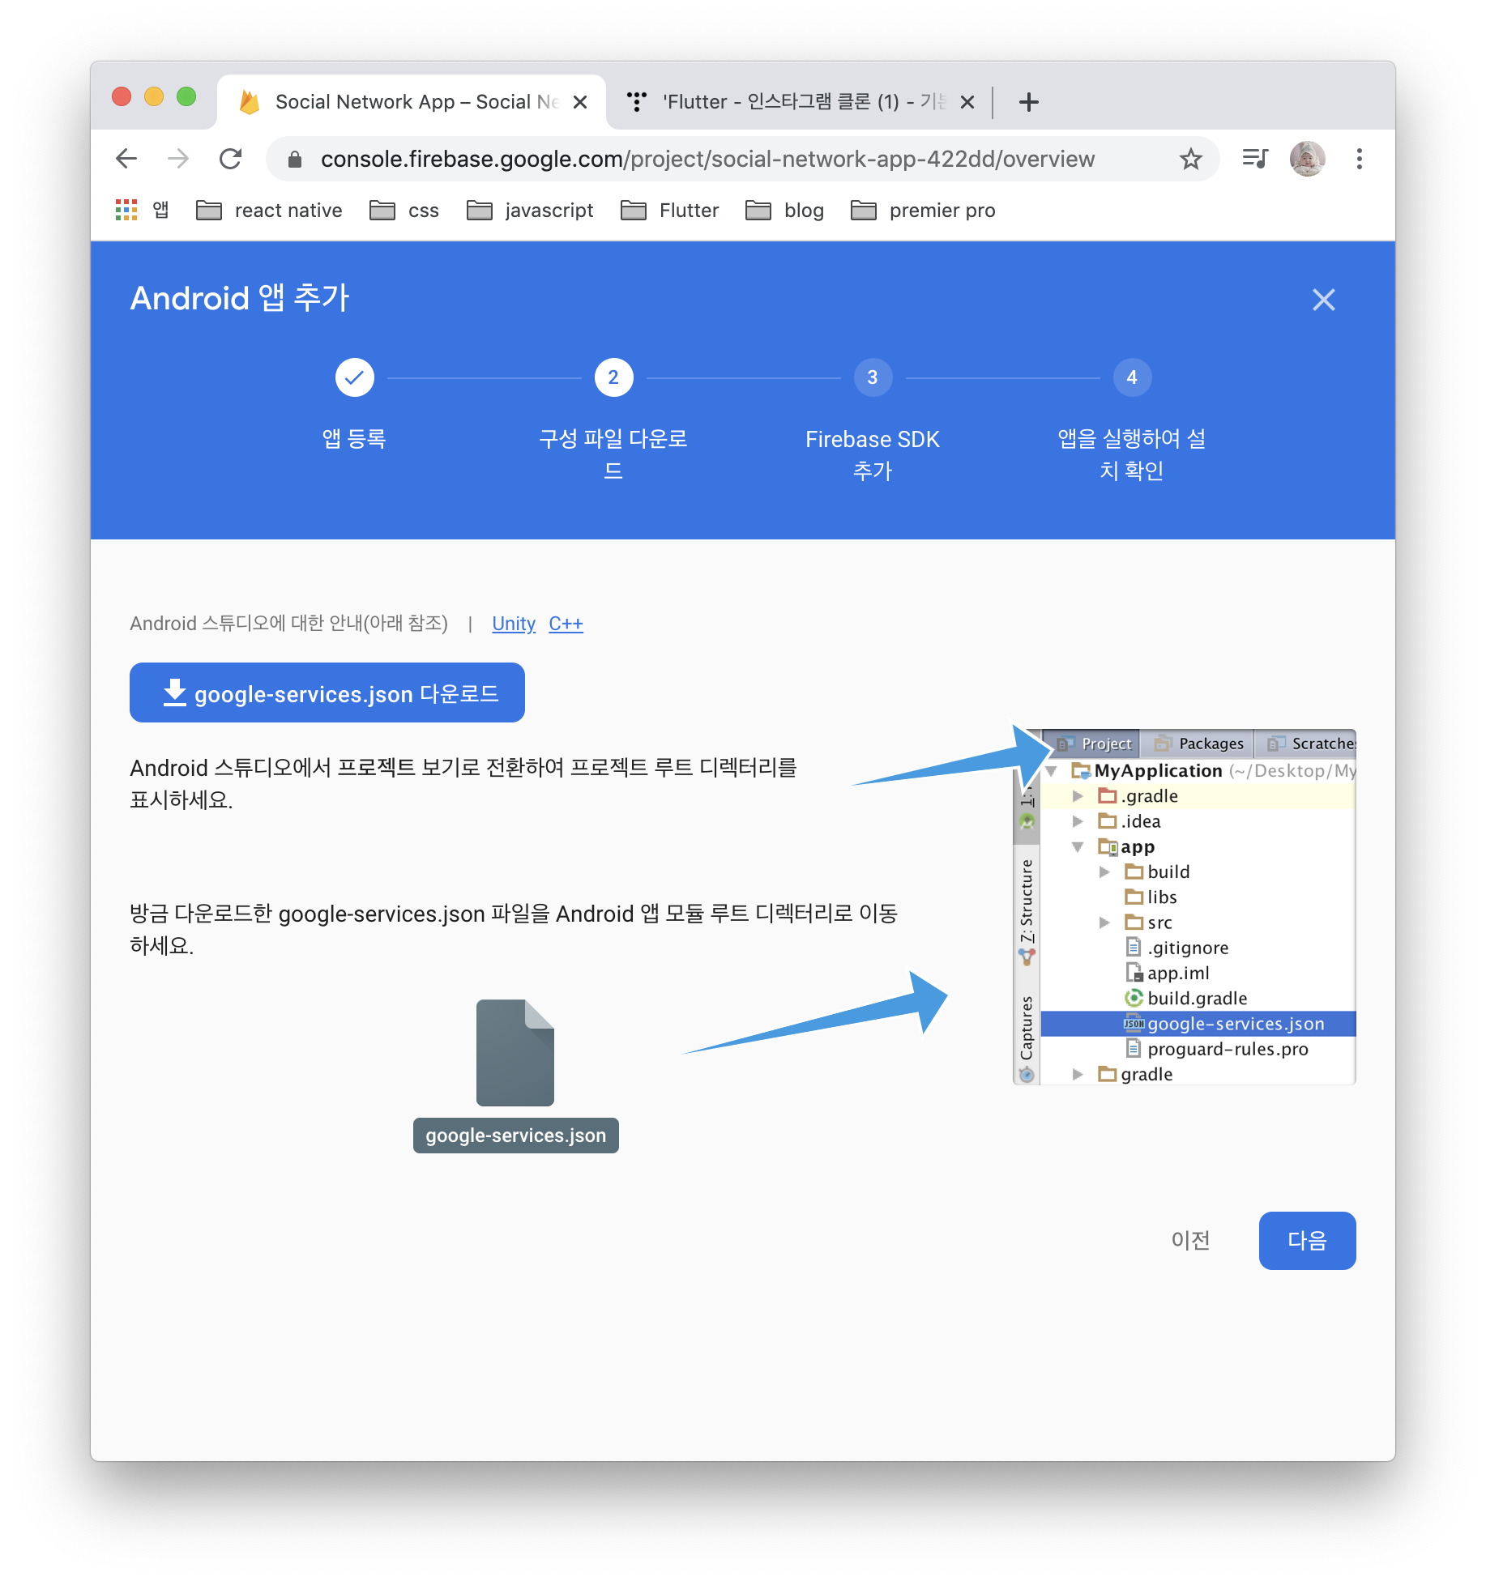Open the media control icon in toolbar
Screen dimensions: 1486x1581
click(1255, 159)
